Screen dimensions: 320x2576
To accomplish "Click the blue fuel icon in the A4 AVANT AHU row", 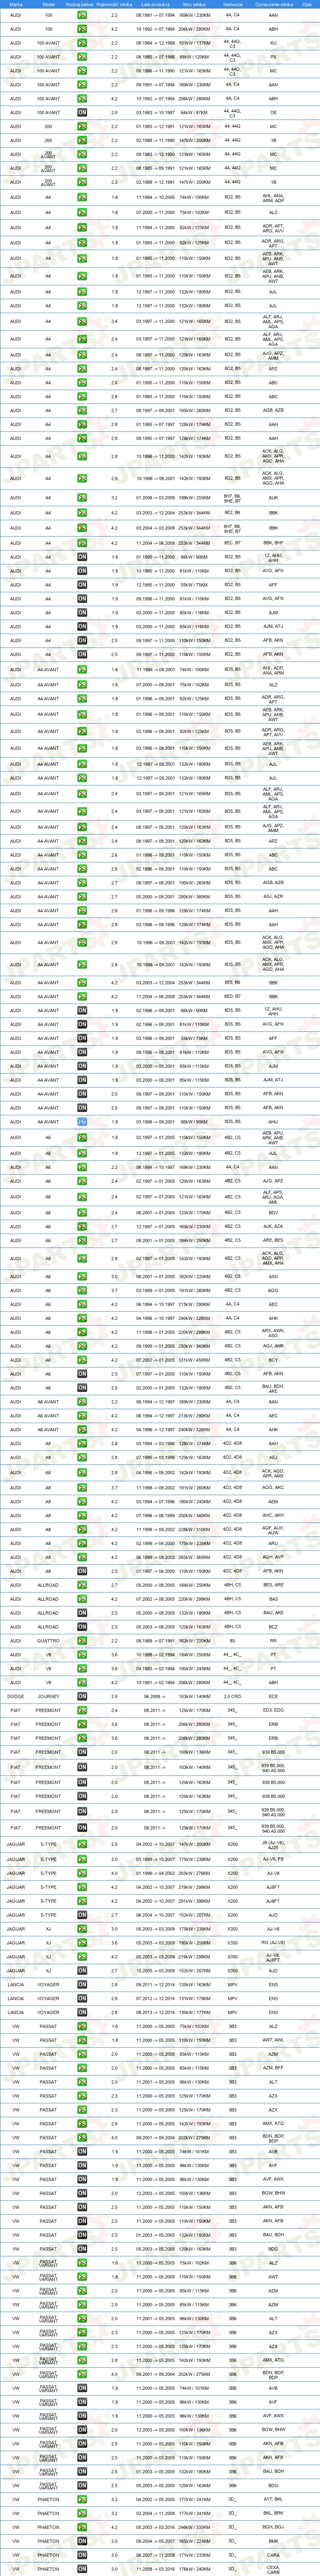I will tap(82, 1122).
